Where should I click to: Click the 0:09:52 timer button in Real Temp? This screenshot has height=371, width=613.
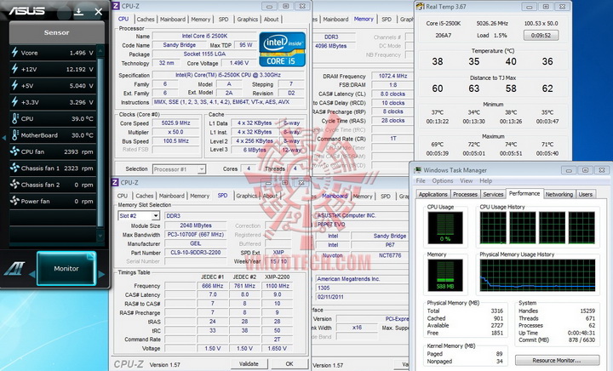pos(541,35)
